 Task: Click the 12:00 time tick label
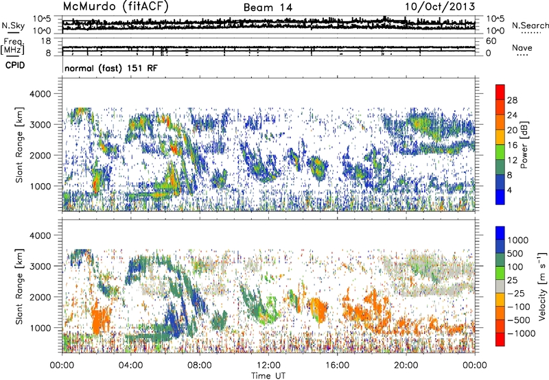click(268, 366)
